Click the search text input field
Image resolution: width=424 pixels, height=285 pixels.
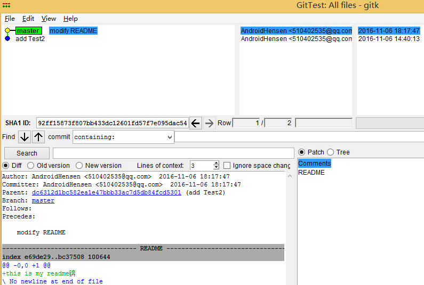pos(173,153)
